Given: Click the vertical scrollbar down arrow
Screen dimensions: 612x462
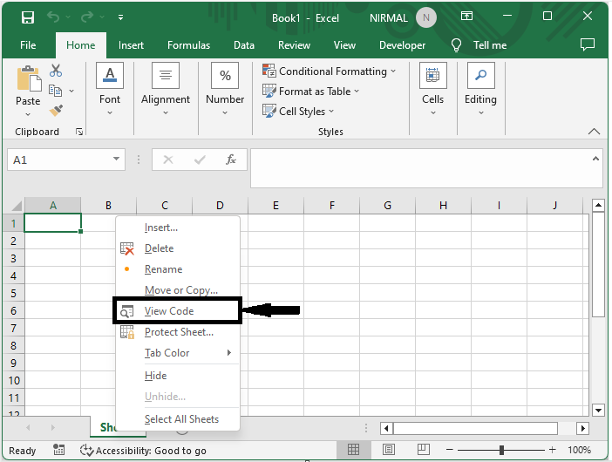Looking at the screenshot, I should tap(598, 410).
